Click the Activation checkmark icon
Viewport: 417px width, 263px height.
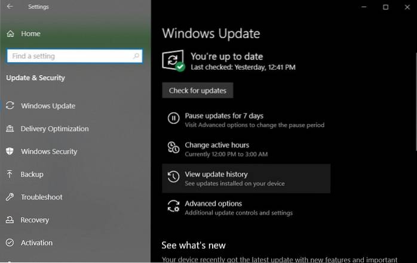pos(10,243)
